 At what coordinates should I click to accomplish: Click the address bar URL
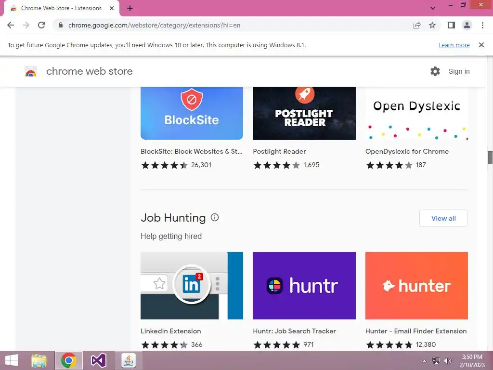click(154, 25)
